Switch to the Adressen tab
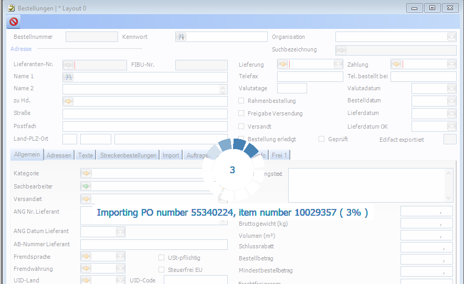The image size is (464, 284). click(x=59, y=155)
